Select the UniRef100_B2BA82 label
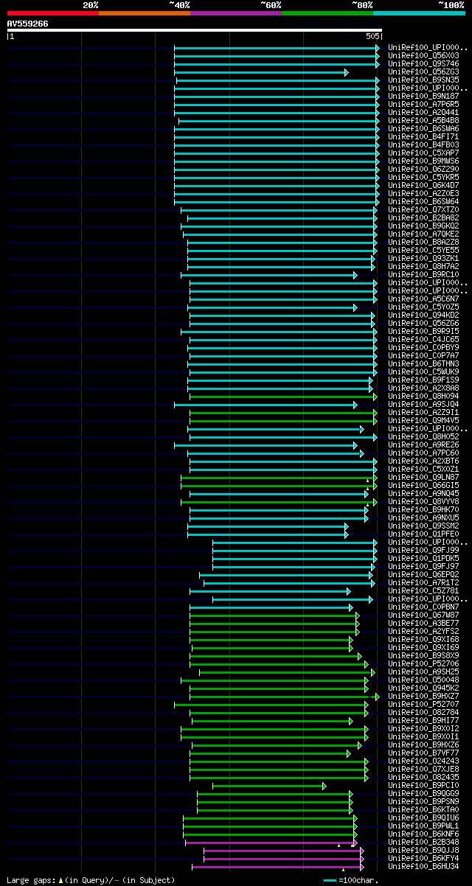The image size is (472, 886). click(423, 217)
